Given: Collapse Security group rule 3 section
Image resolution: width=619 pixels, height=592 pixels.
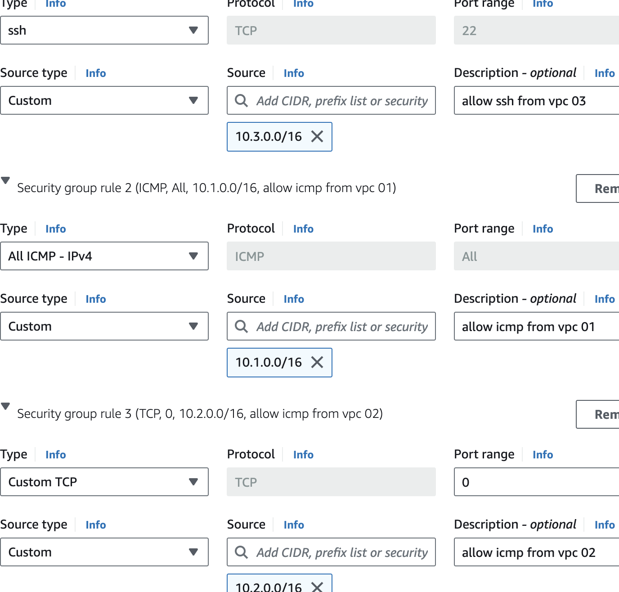Looking at the screenshot, I should click(x=6, y=407).
